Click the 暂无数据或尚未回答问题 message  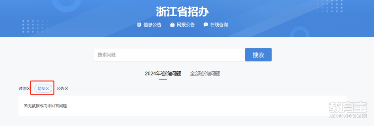(46, 106)
